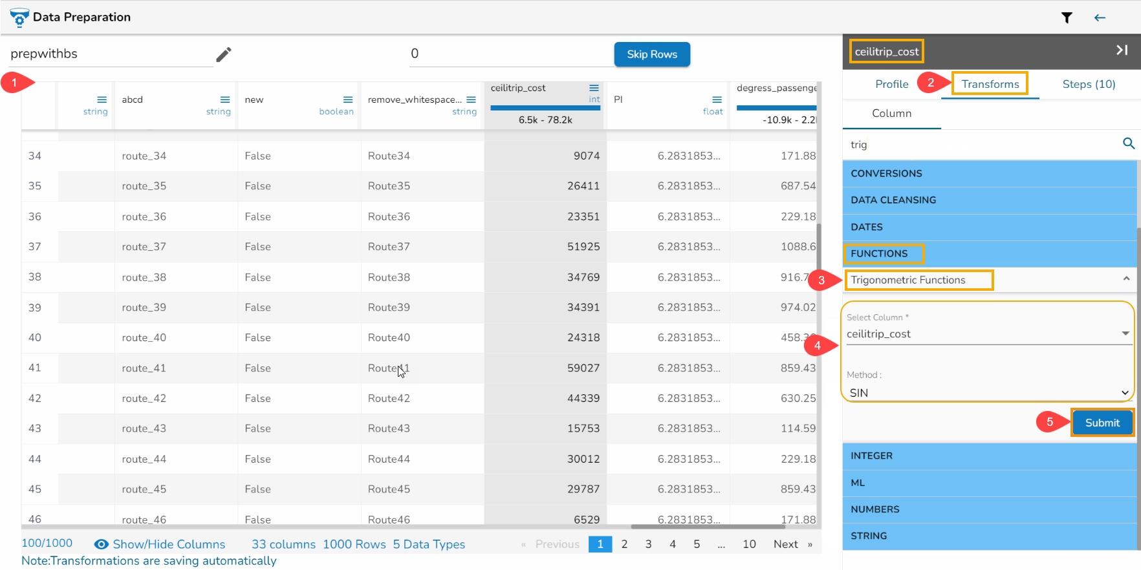
Task: Click the back arrow icon
Action: click(x=1100, y=17)
